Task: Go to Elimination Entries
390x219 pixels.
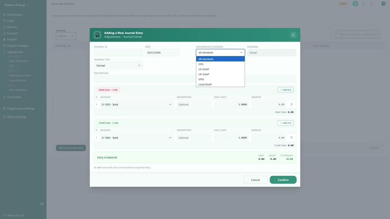Action: (20, 75)
